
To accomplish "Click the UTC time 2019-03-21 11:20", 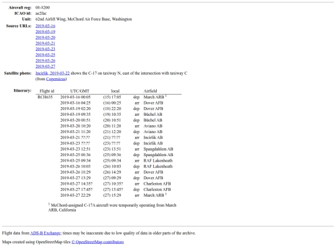I will pos(75,132).
